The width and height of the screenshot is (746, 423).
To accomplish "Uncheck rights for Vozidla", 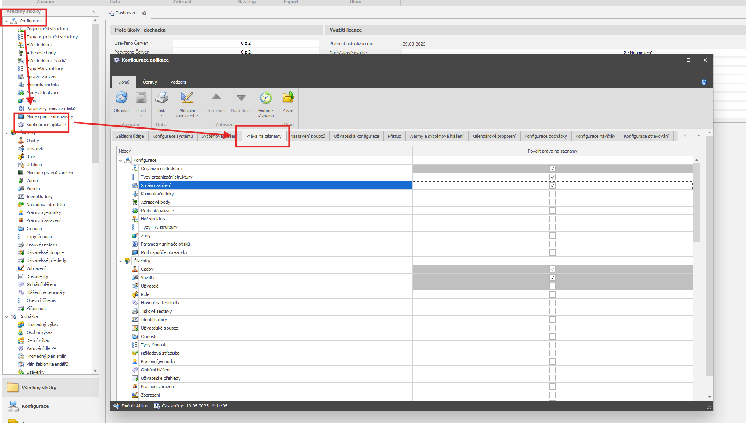I will tap(552, 278).
